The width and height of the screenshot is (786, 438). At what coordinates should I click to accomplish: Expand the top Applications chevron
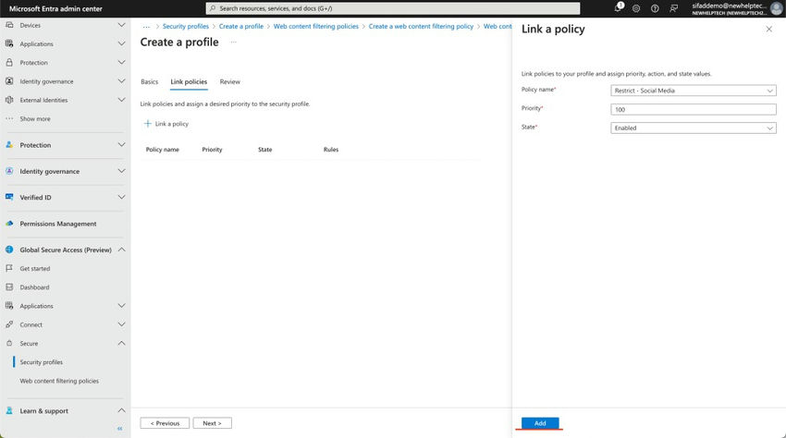click(x=121, y=43)
